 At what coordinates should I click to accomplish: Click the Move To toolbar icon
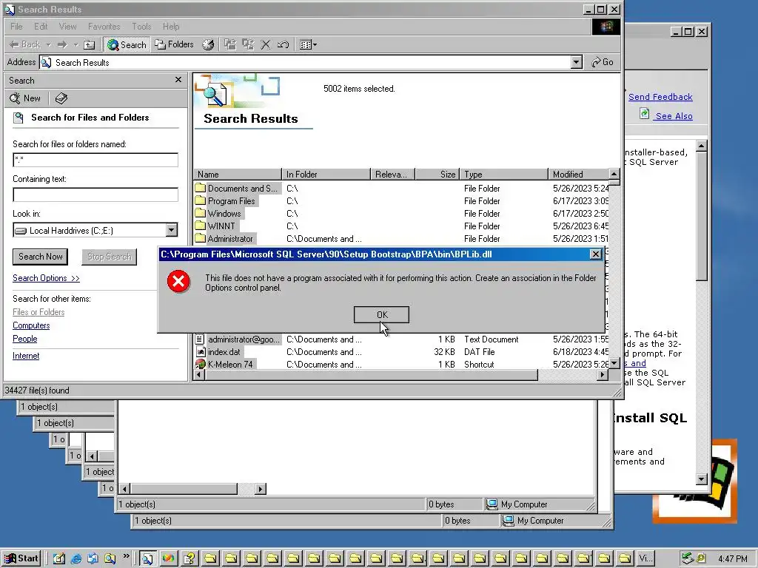click(231, 44)
